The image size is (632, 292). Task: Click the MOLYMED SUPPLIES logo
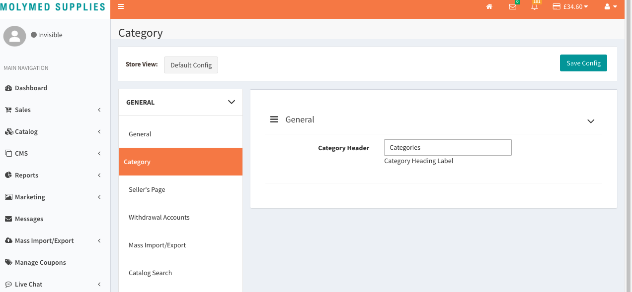pyautogui.click(x=53, y=7)
